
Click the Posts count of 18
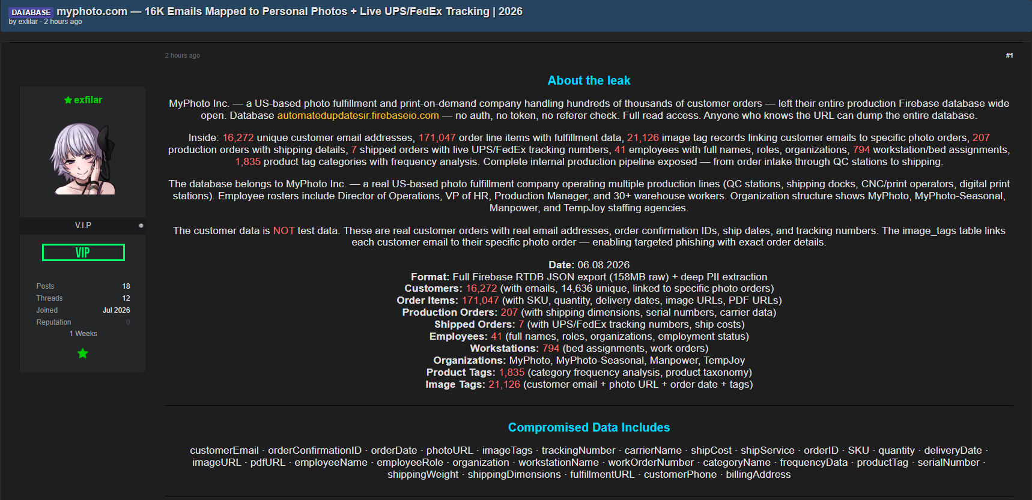pos(126,286)
